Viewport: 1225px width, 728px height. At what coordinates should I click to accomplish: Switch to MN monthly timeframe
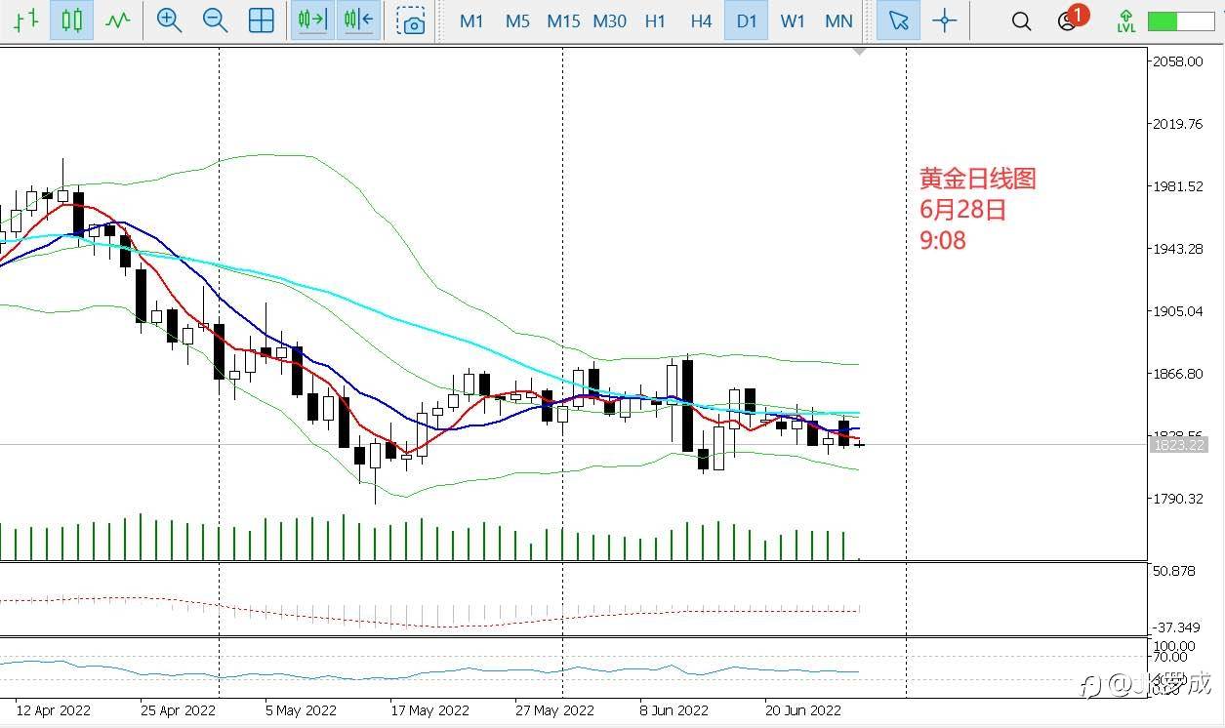pyautogui.click(x=838, y=20)
